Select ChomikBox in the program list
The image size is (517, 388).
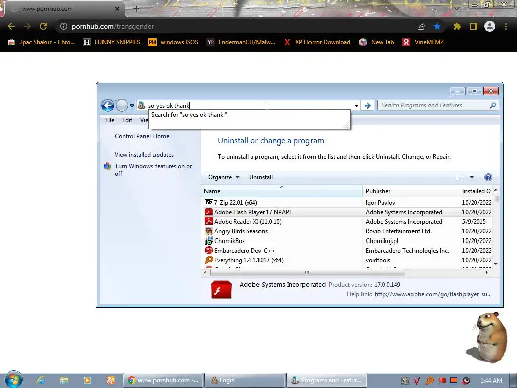(x=347, y=240)
